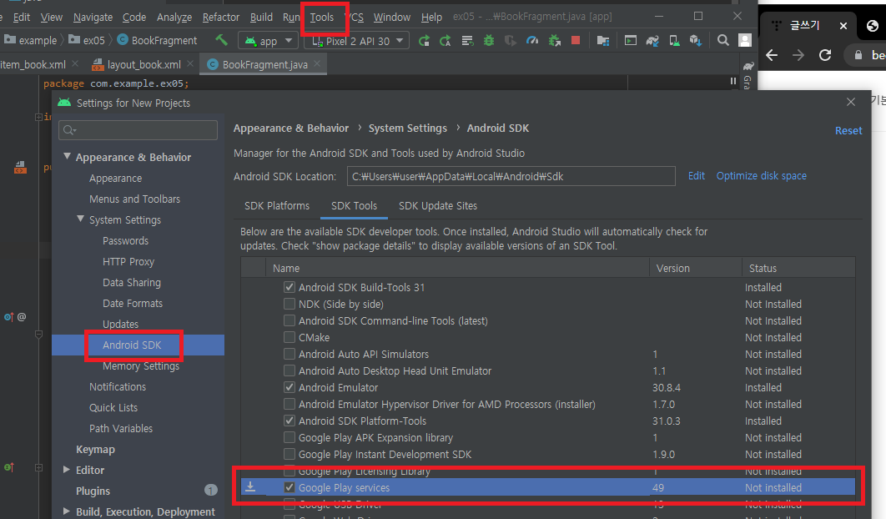Uncheck Android SDK Build-Tools 31
886x519 pixels.
(x=289, y=287)
